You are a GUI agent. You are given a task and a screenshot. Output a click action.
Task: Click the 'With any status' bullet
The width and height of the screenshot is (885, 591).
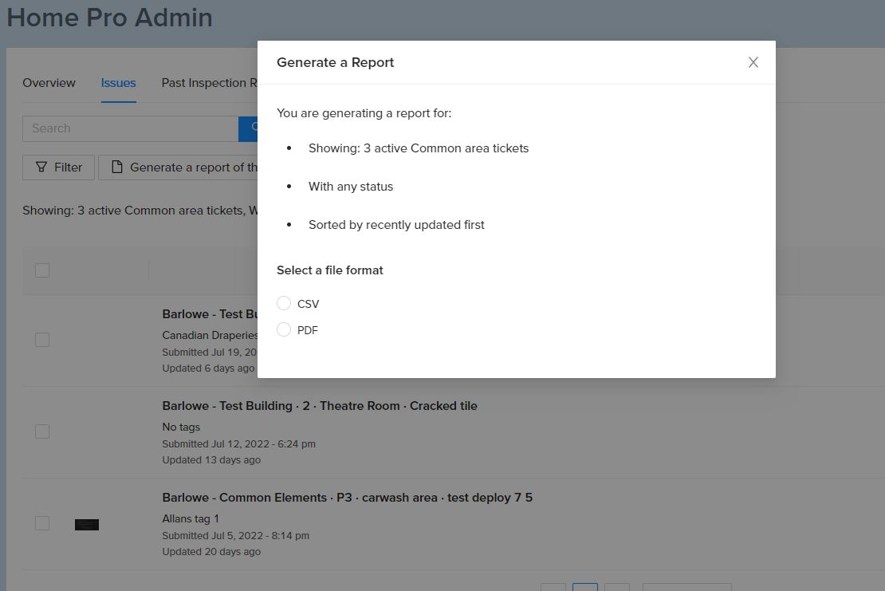point(351,187)
